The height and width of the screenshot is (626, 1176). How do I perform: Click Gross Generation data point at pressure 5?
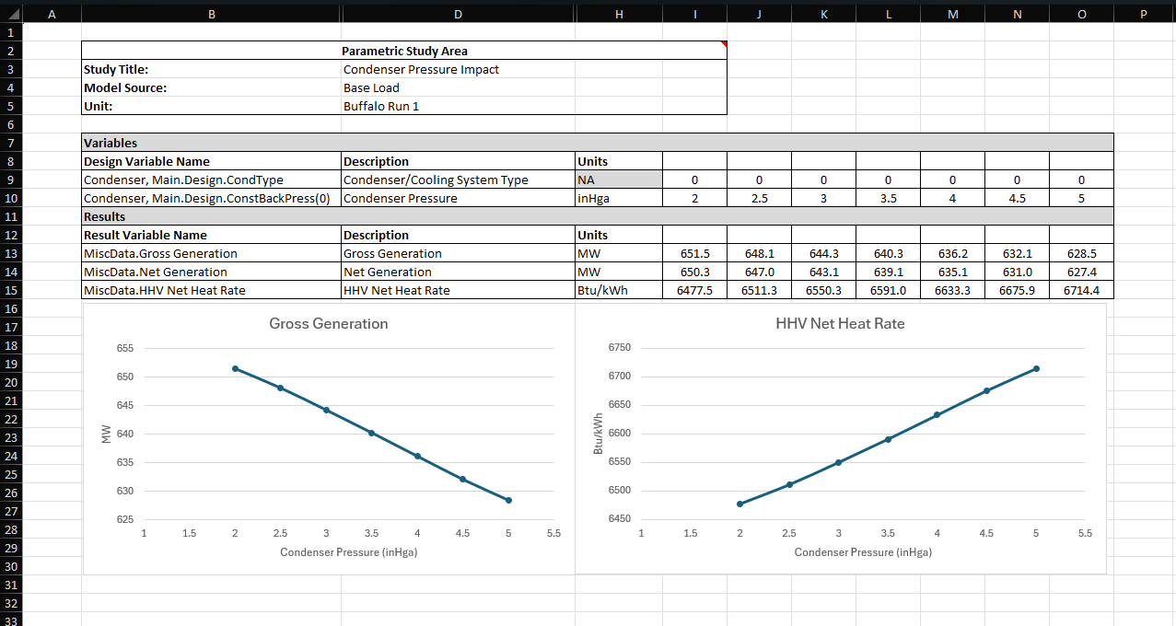pos(508,500)
